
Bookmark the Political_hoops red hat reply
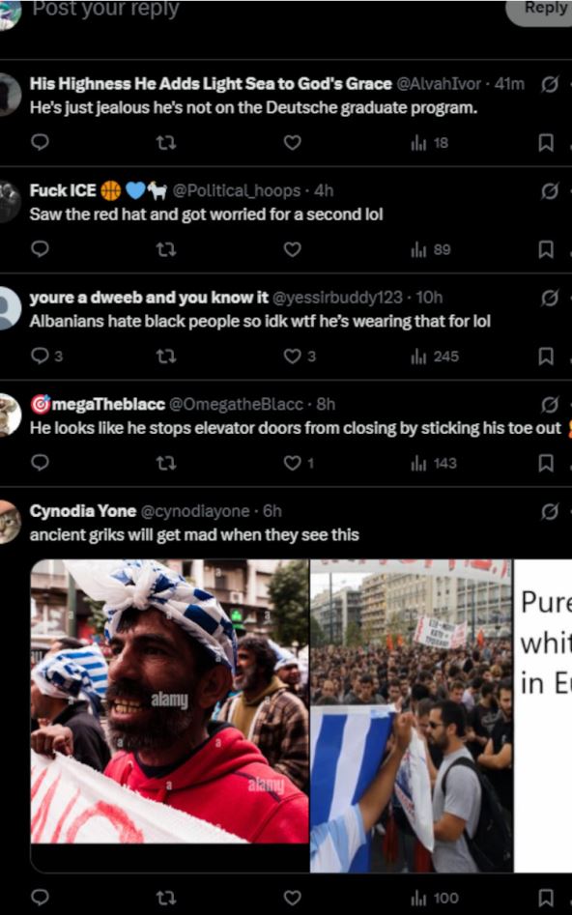(545, 249)
